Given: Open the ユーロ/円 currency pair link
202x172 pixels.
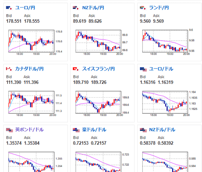Looking at the screenshot, I should coord(25,8).
